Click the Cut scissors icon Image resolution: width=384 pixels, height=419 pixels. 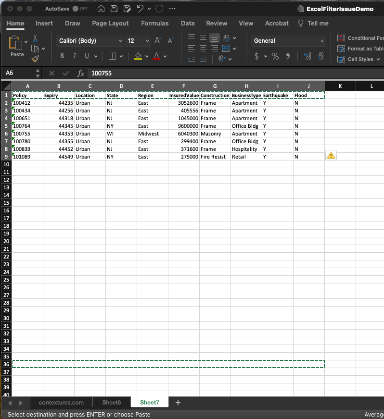coord(35,38)
